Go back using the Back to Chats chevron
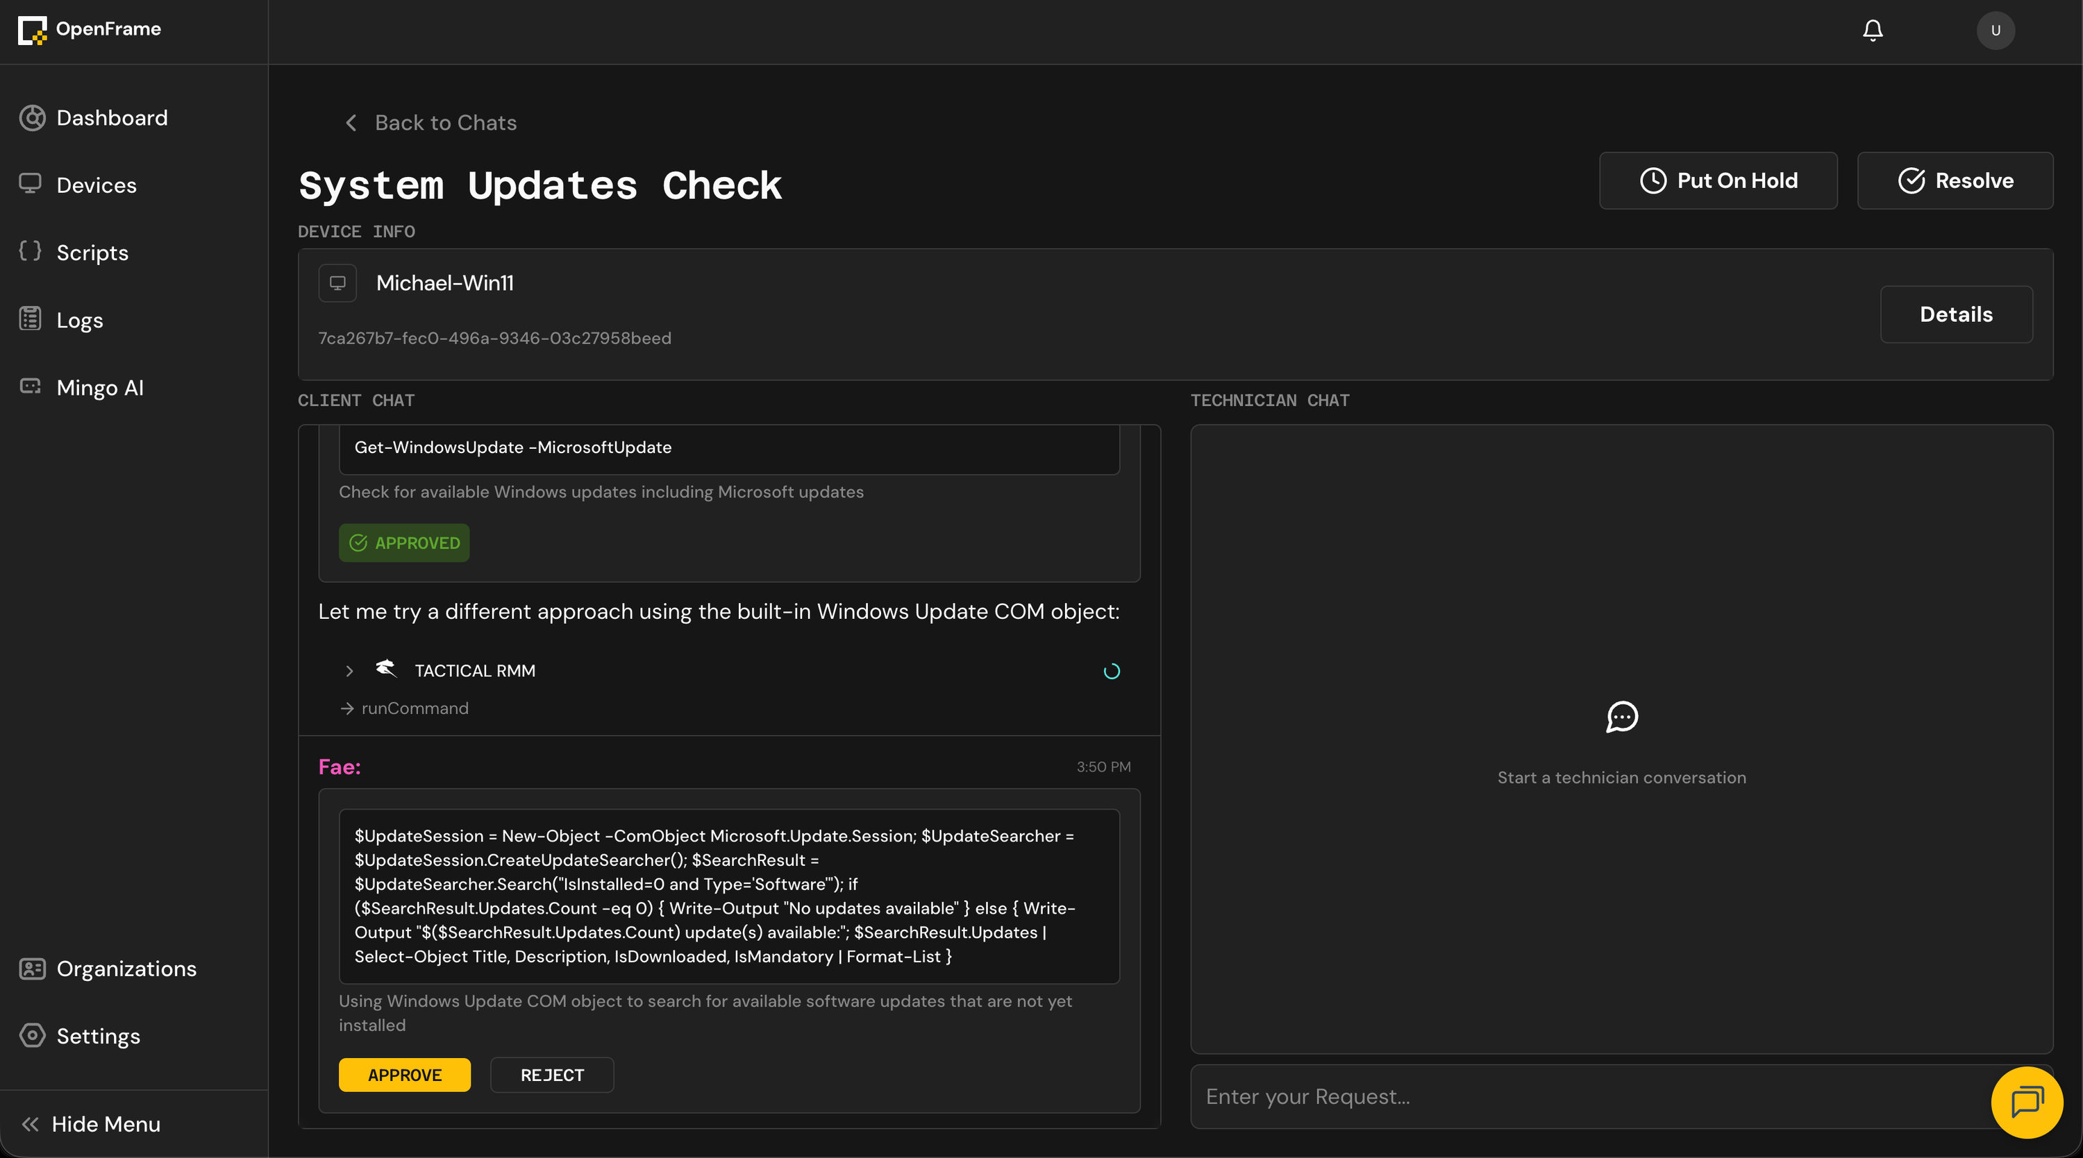The image size is (2083, 1158). coord(350,123)
